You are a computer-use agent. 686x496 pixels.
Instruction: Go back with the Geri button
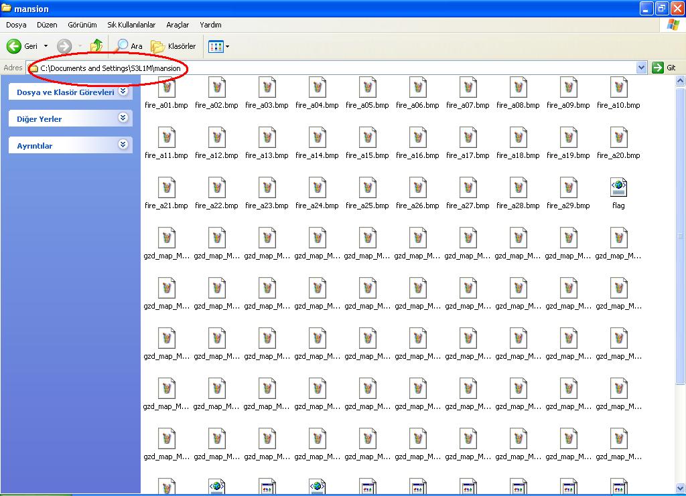click(x=22, y=46)
